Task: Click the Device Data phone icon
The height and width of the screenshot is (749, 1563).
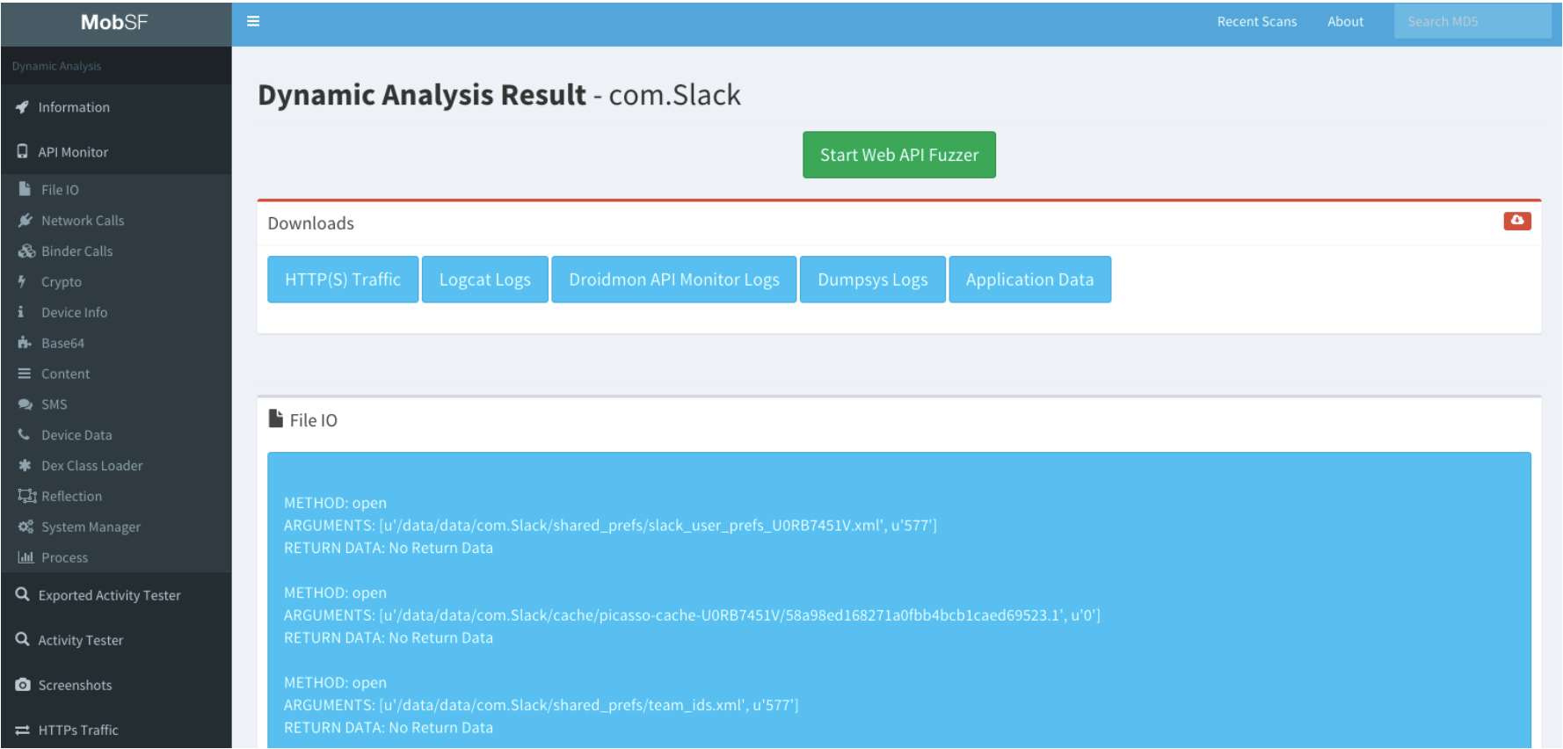Action: [x=24, y=434]
